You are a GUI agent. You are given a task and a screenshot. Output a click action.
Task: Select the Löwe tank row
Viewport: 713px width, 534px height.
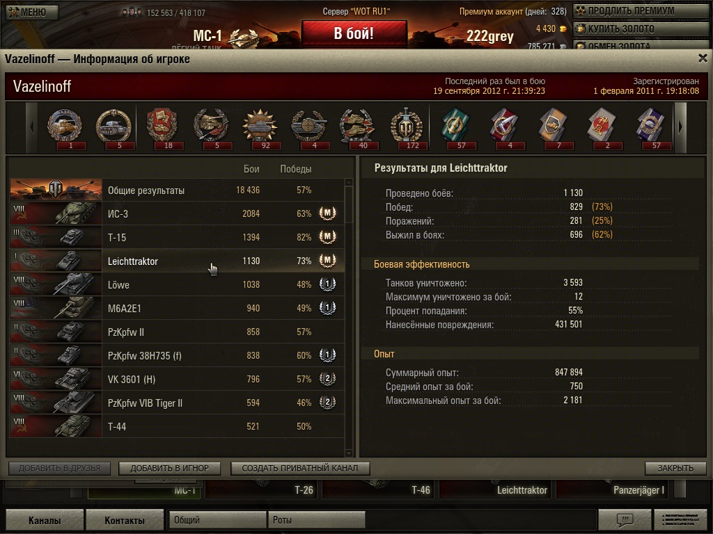coord(177,284)
